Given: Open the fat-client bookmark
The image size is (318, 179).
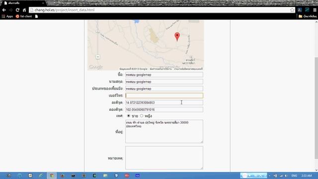Looking at the screenshot, I should coord(24,16).
